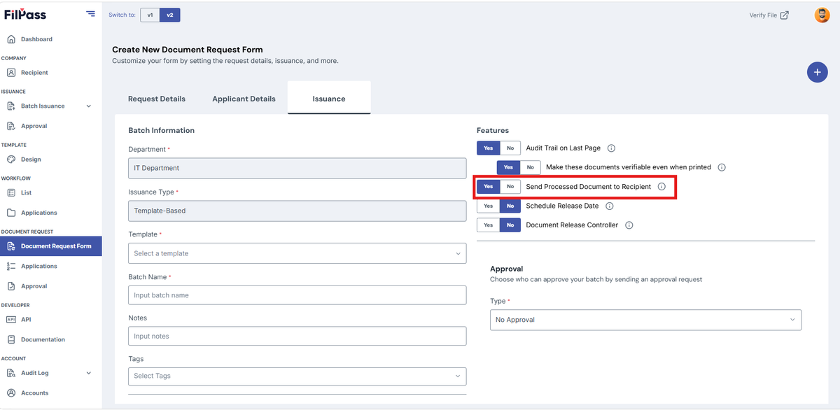The height and width of the screenshot is (410, 840).
Task: Set verifiable when printed to No
Action: [x=530, y=167]
